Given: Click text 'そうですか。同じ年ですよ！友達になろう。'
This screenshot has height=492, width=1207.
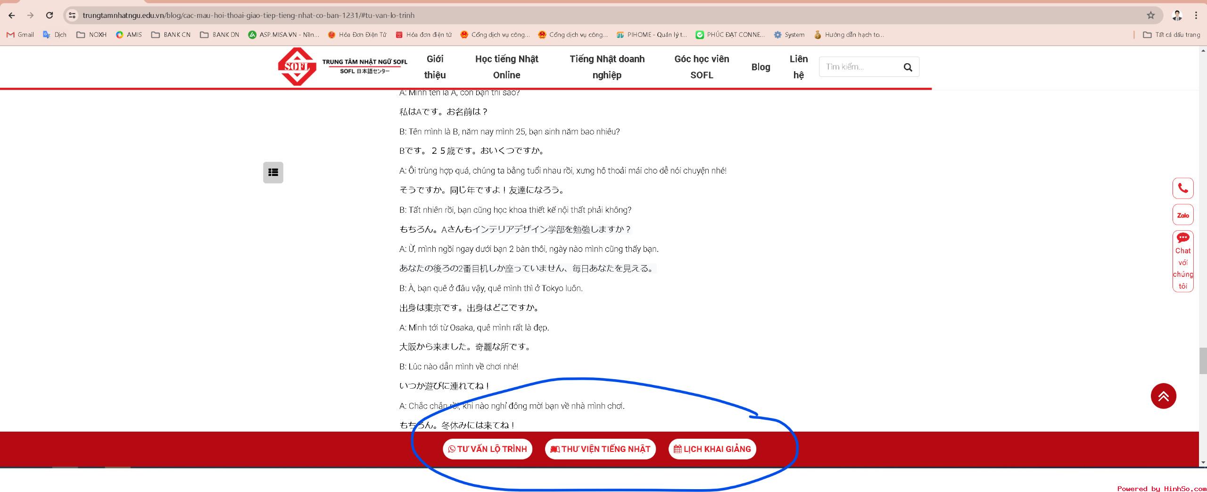Looking at the screenshot, I should 482,190.
